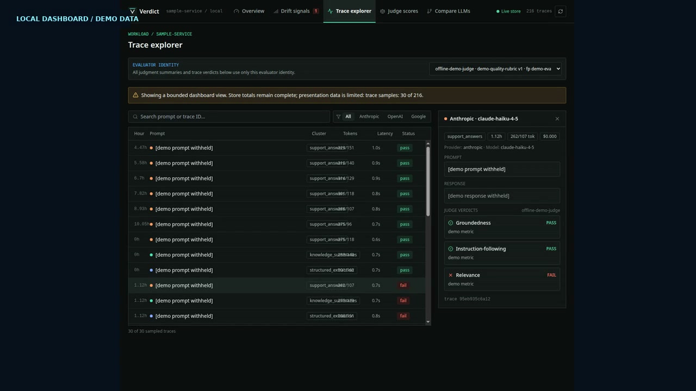This screenshot has width=696, height=391.
Task: Sort by the Latency column header
Action: (385, 134)
